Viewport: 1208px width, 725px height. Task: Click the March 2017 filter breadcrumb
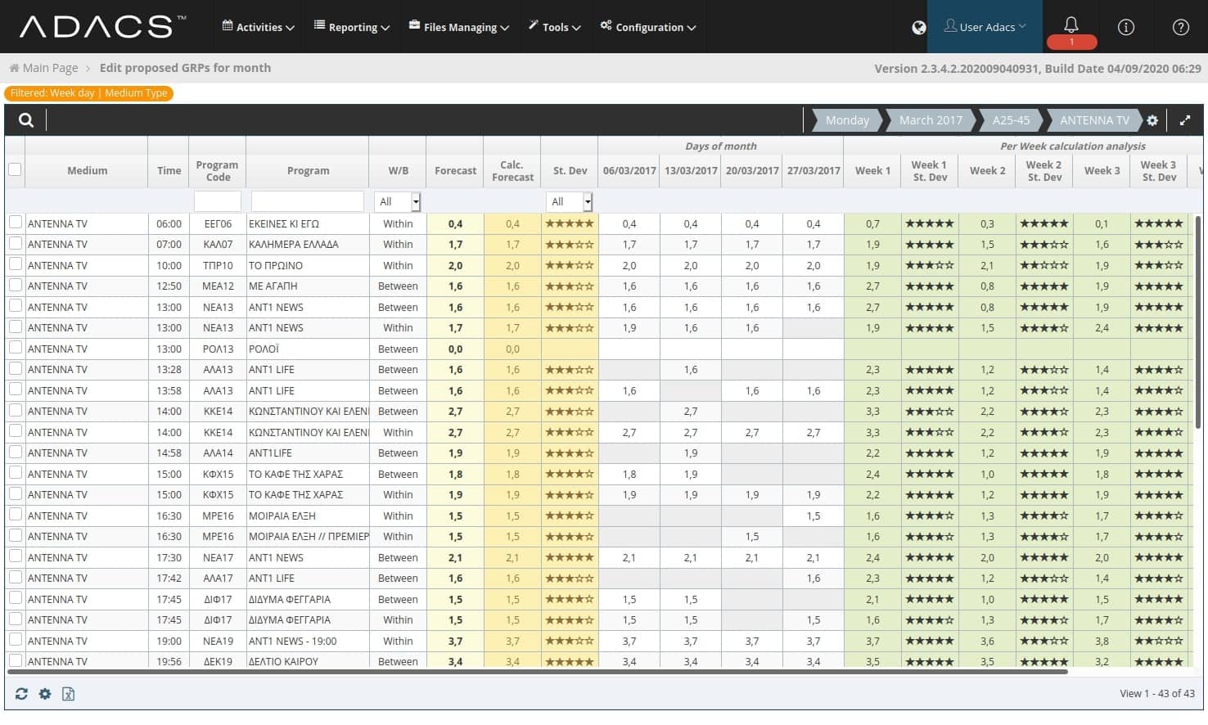point(931,120)
